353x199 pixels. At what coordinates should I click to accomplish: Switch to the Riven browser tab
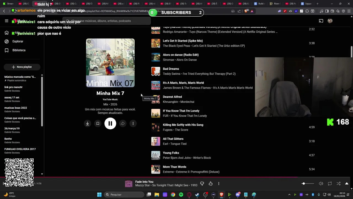click(x=275, y=4)
